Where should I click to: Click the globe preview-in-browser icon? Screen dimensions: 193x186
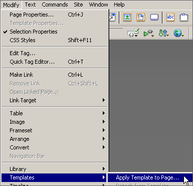click(x=178, y=33)
